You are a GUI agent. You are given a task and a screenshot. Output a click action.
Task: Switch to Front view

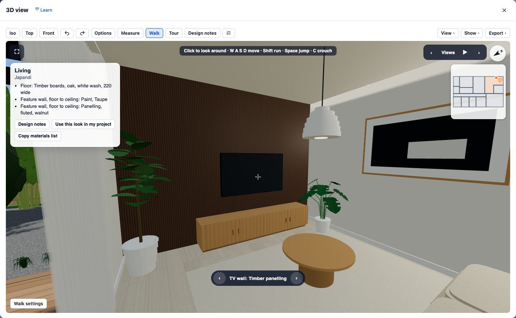[x=49, y=33]
